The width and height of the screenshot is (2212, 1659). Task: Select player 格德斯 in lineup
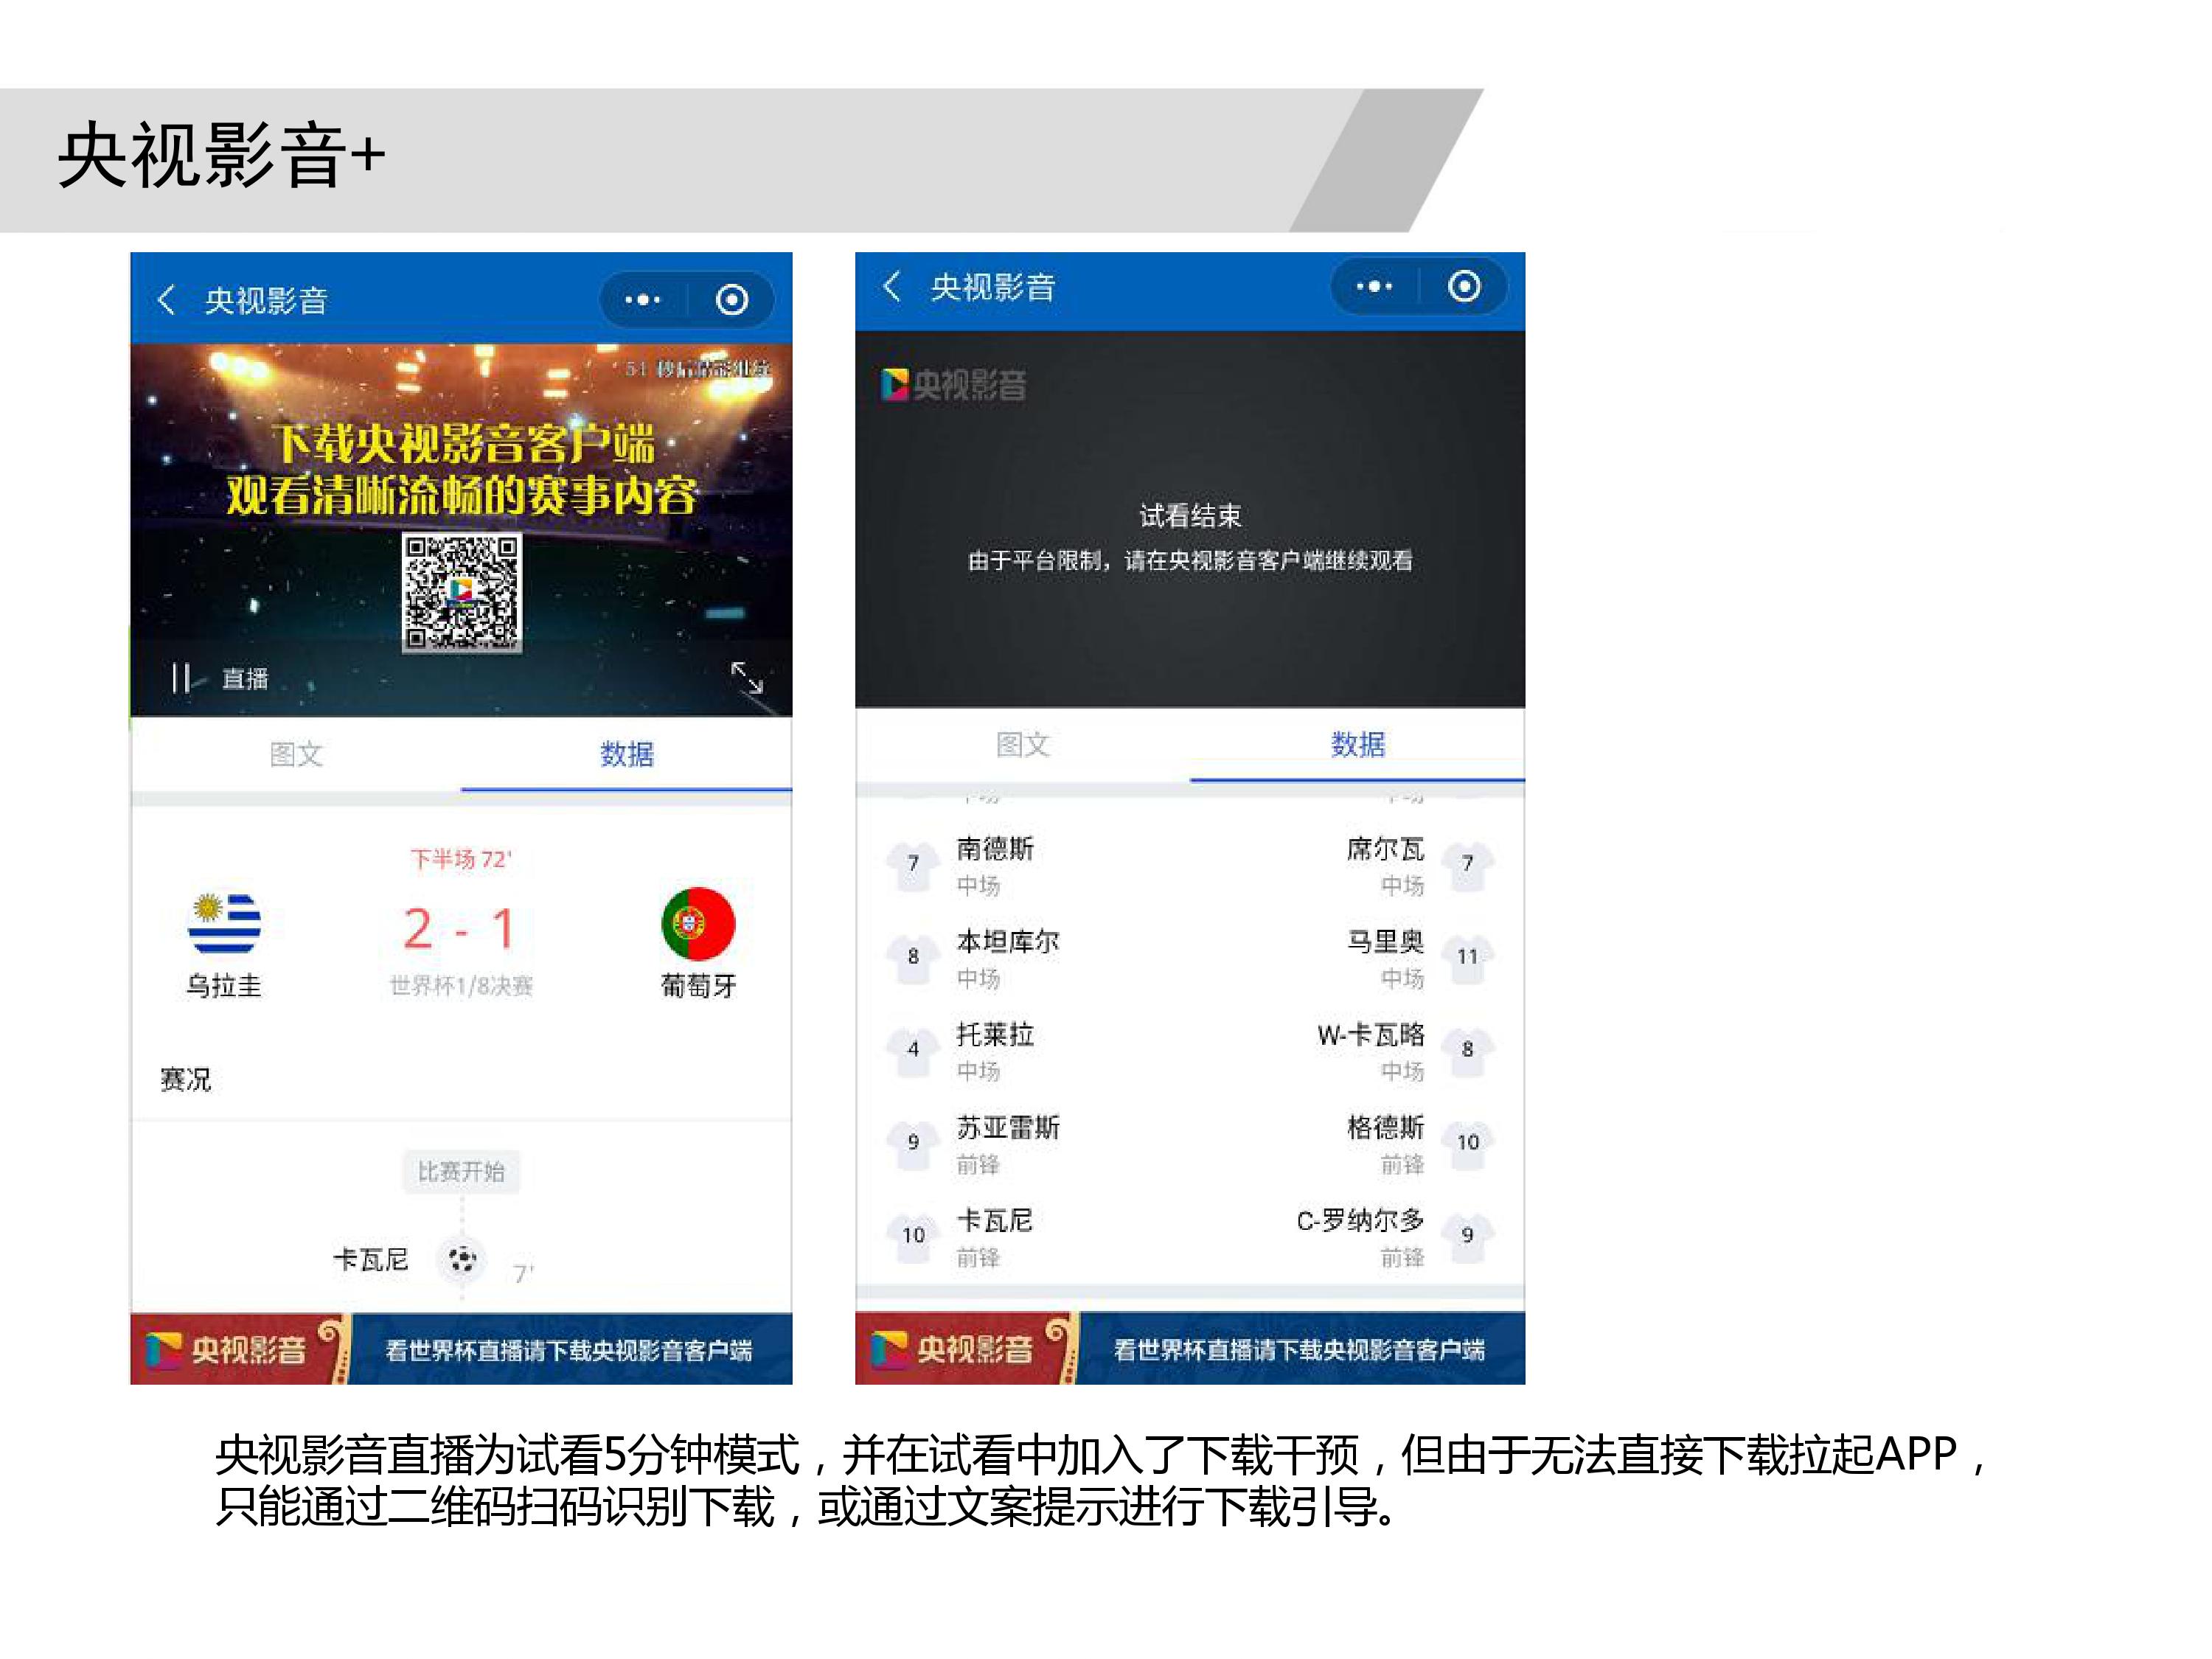[1385, 1128]
